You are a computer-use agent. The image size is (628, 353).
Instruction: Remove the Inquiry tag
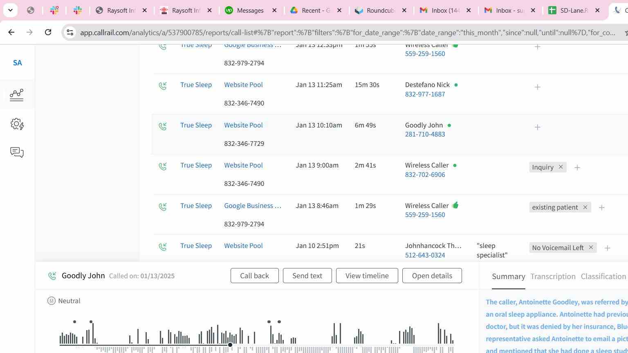[561, 167]
